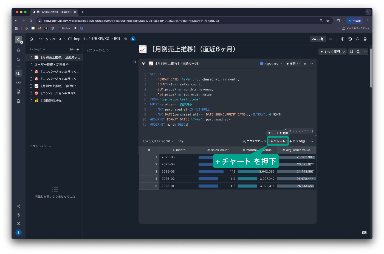Open the version history icon
384x254 pixels.
tap(350, 39)
